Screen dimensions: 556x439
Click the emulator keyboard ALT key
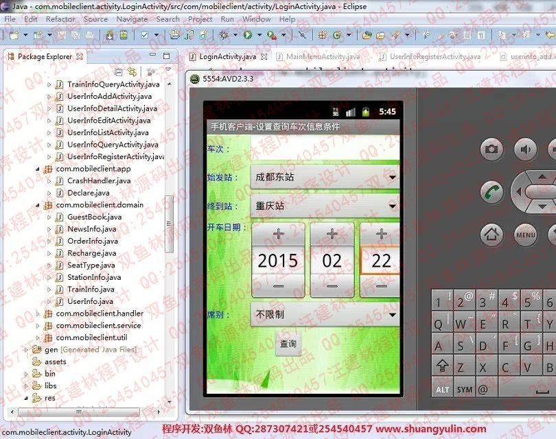click(x=442, y=388)
